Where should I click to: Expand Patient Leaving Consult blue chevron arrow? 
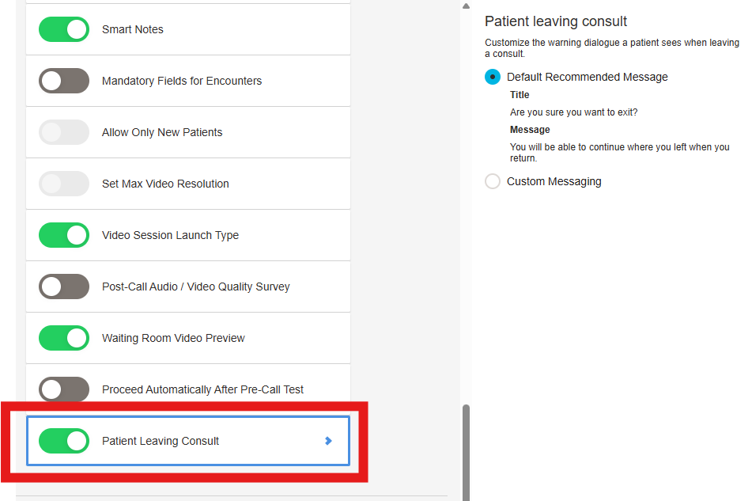tap(328, 441)
